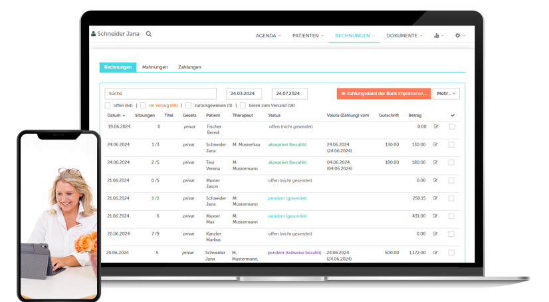The image size is (549, 302).
Task: Open the 'Mehr...' dropdown button
Action: point(446,94)
